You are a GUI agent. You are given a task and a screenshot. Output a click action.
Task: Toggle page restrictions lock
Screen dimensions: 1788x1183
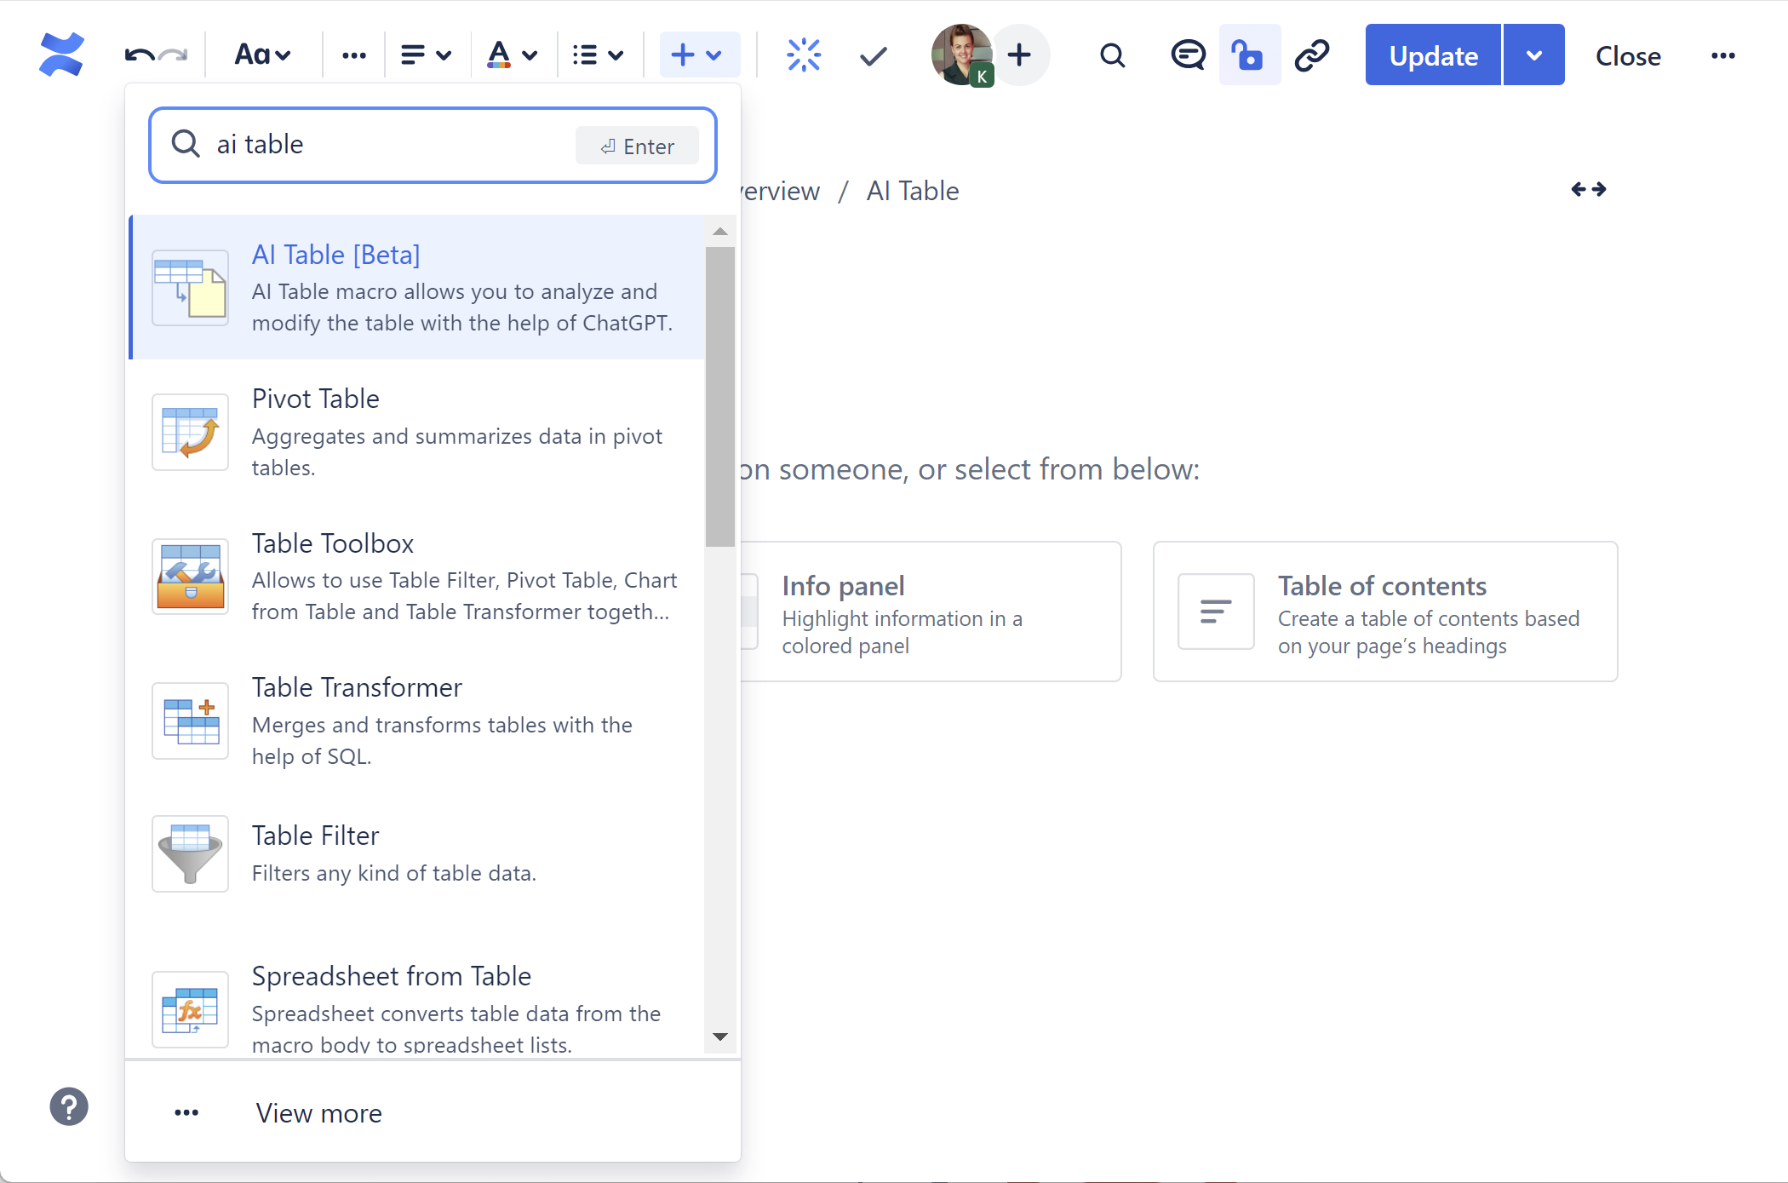pyautogui.click(x=1248, y=56)
